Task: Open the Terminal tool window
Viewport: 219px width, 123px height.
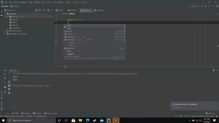Action: [37, 113]
